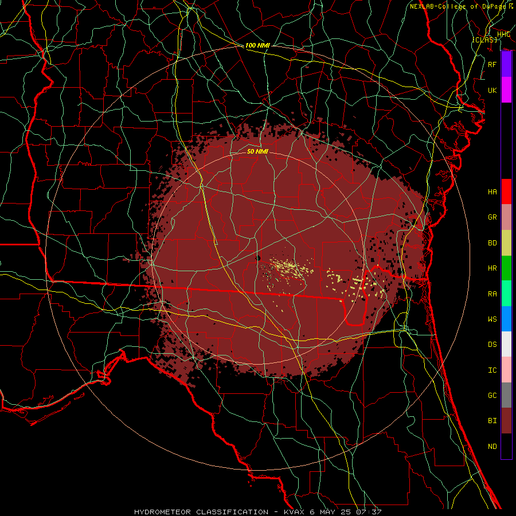Click the 'HHC' product label
This screenshot has height=516, width=516.
tap(503, 34)
